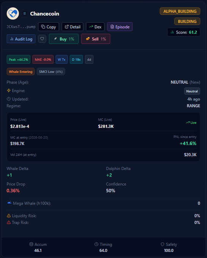Click the MAE -9.0% tag
The image size is (207, 258).
pos(43,60)
